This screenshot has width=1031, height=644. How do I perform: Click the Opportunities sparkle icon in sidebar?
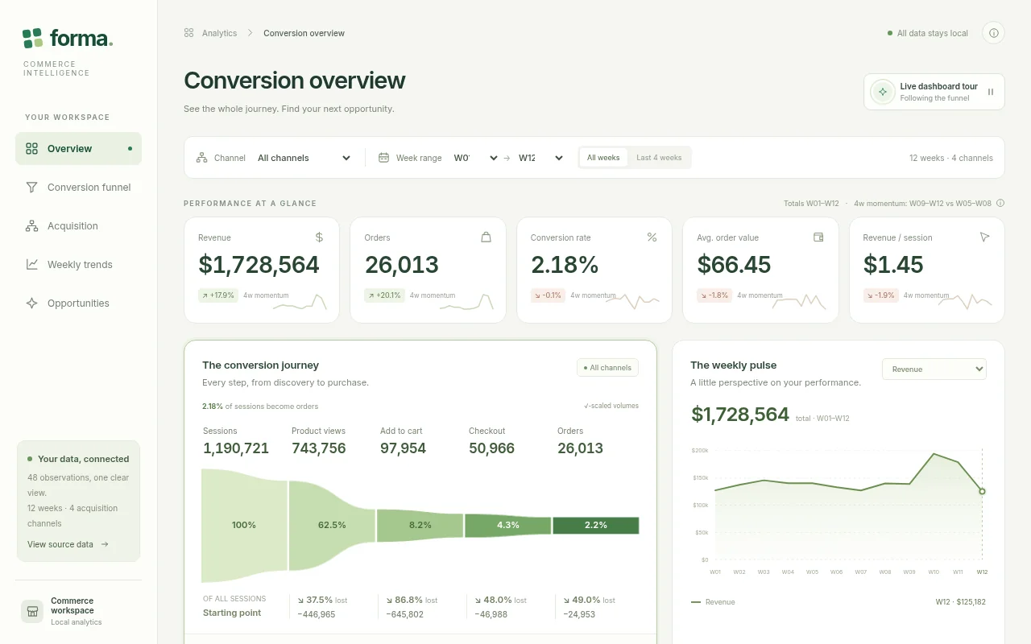coord(32,303)
